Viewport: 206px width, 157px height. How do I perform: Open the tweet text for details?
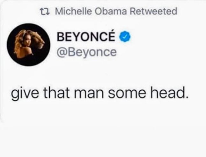(x=99, y=93)
